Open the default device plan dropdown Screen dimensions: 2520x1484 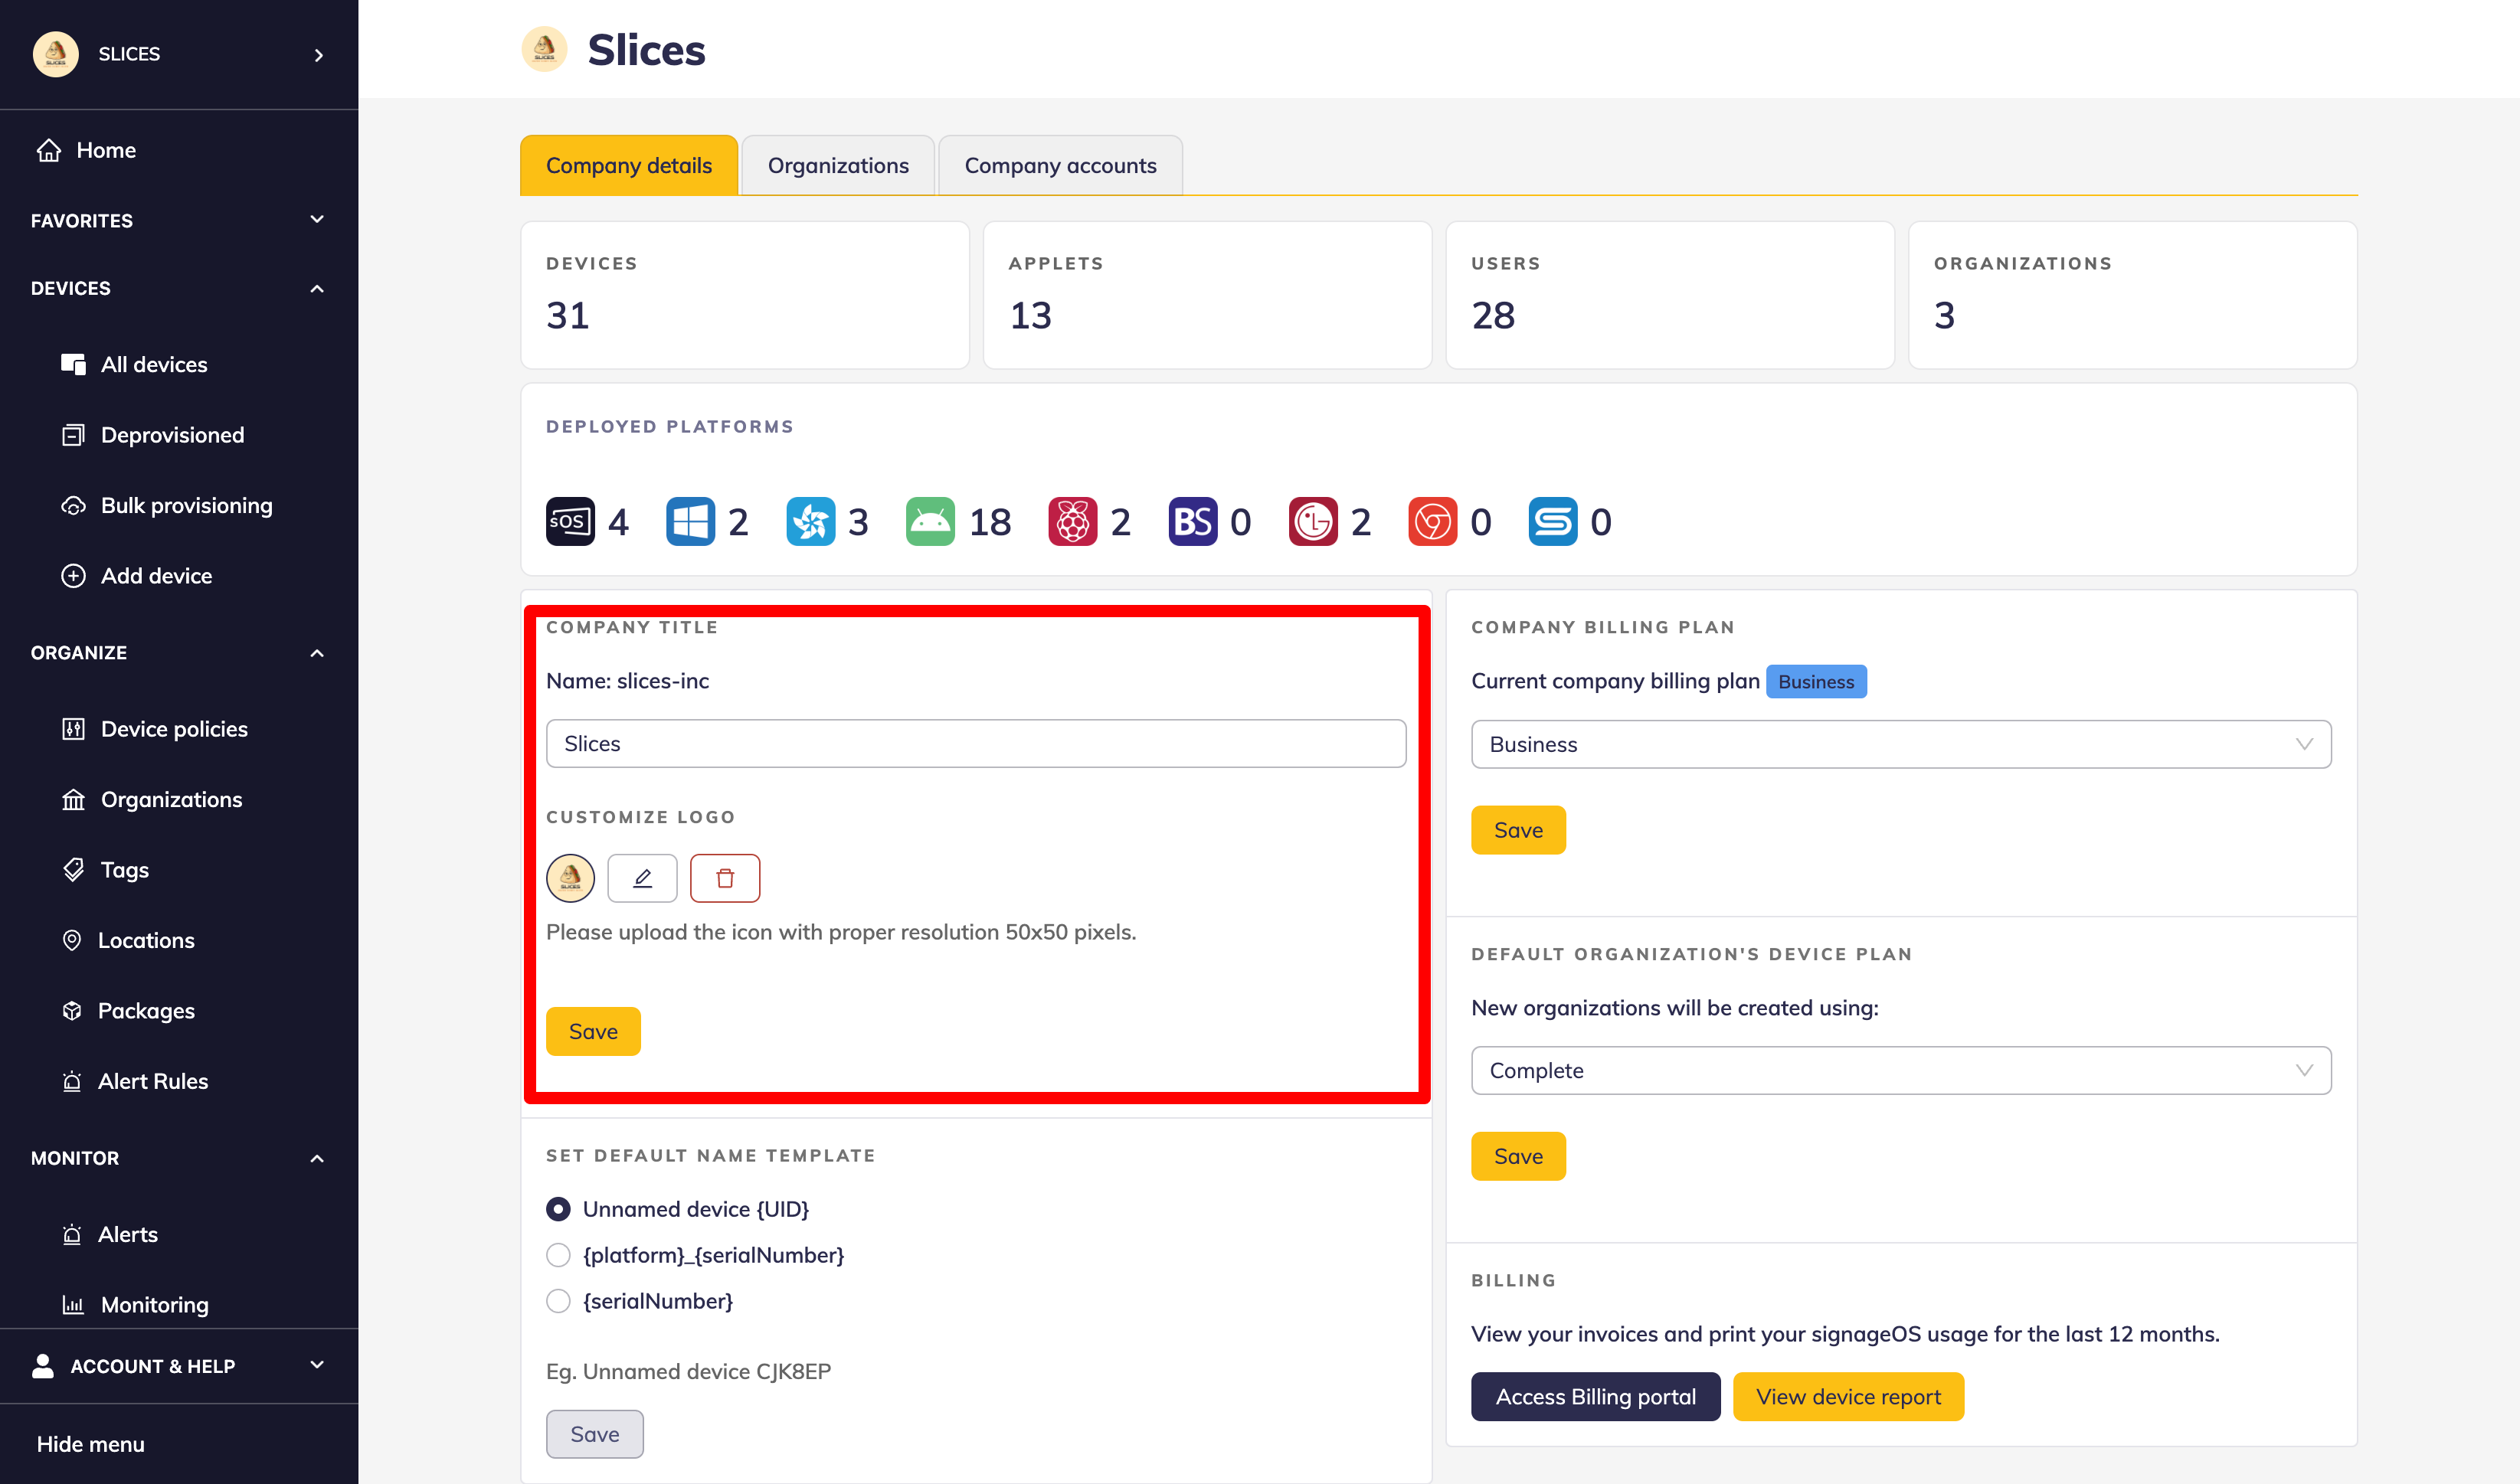tap(1900, 1071)
